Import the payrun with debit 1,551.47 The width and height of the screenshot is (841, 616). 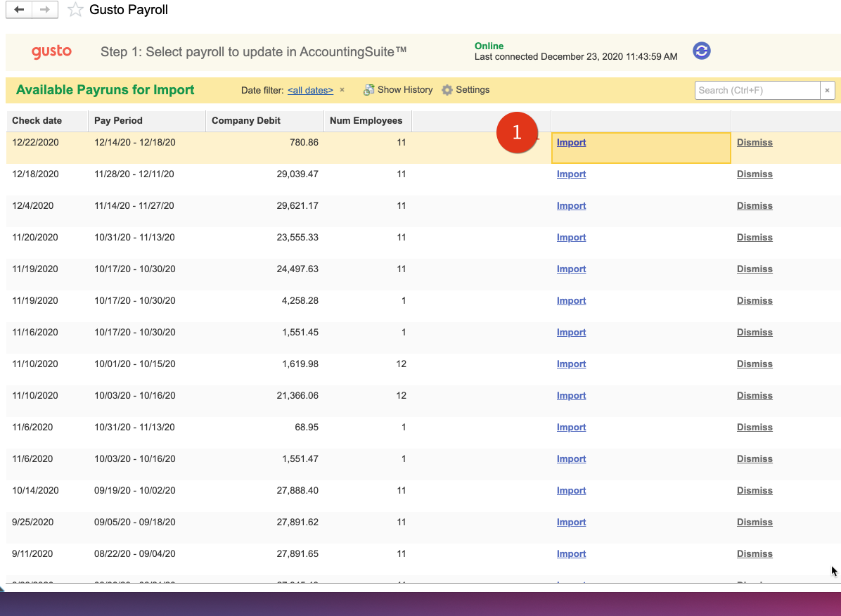571,459
